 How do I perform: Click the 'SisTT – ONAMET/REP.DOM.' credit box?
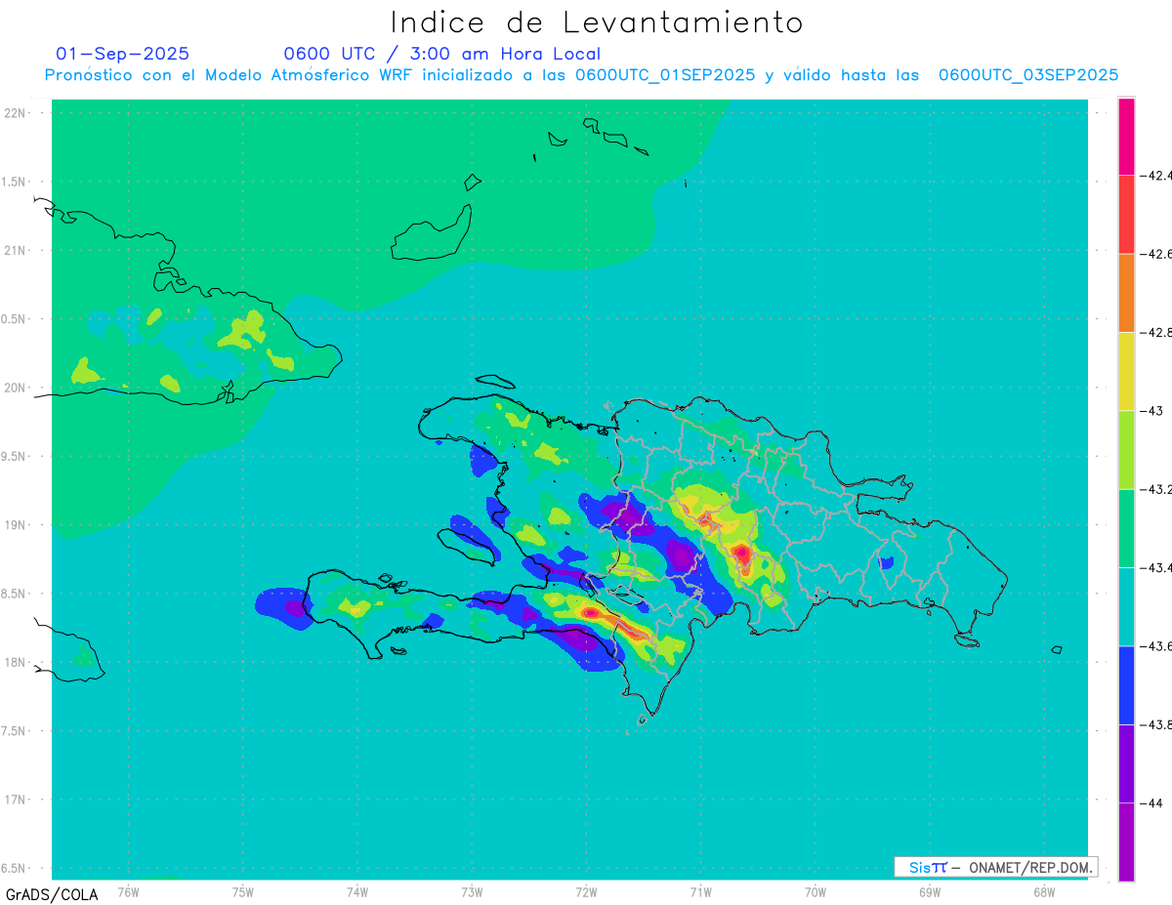[x=996, y=867]
